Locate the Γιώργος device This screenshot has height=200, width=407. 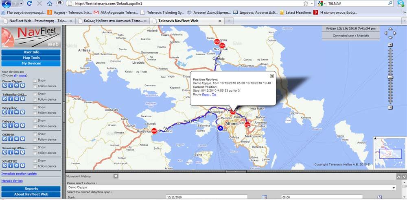(x=4, y=125)
